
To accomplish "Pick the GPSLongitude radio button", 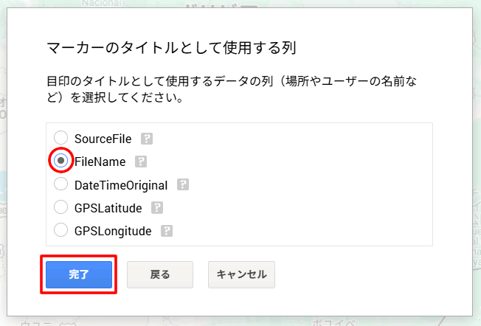I will (x=61, y=231).
